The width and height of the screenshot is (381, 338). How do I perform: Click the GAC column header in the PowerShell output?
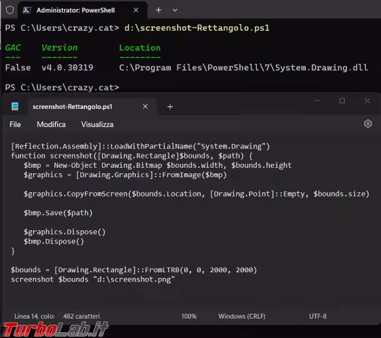pyautogui.click(x=13, y=48)
